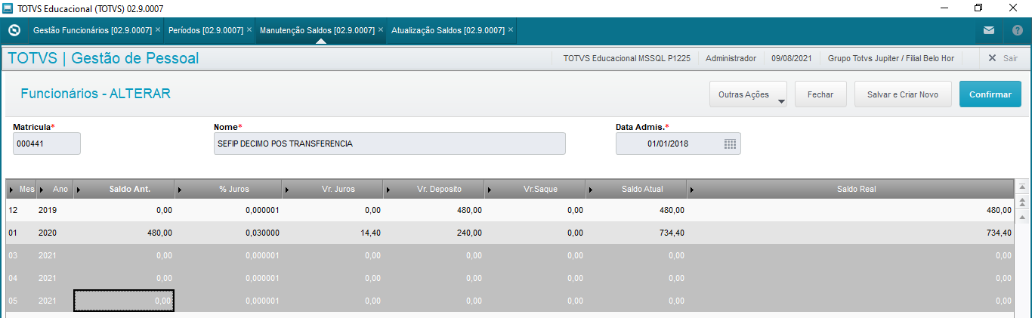The height and width of the screenshot is (318, 1032).
Task: Sort by the Vr. Juros column header
Action: click(x=332, y=189)
